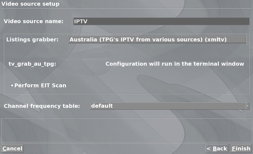Go back with the < Back button
Viewport: 253px width, 154px height.
[217, 149]
